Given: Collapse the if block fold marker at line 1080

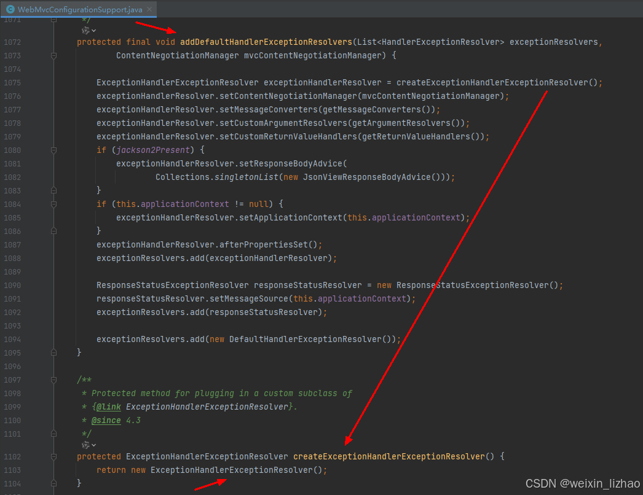Looking at the screenshot, I should (x=53, y=150).
